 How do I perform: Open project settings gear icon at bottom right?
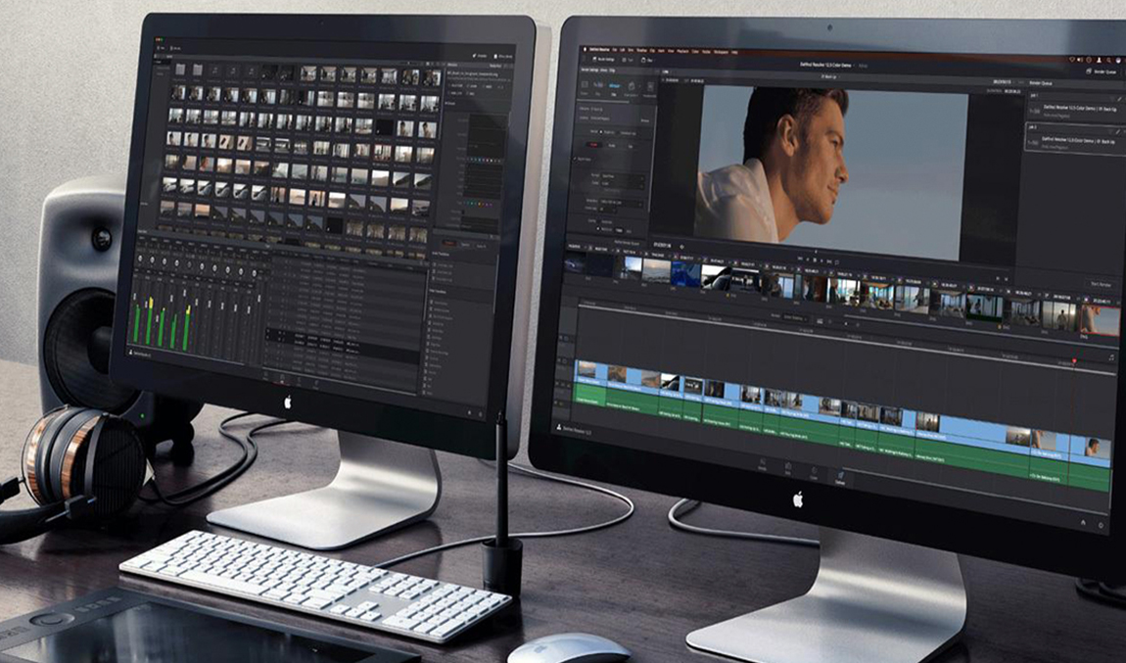coord(1101,525)
